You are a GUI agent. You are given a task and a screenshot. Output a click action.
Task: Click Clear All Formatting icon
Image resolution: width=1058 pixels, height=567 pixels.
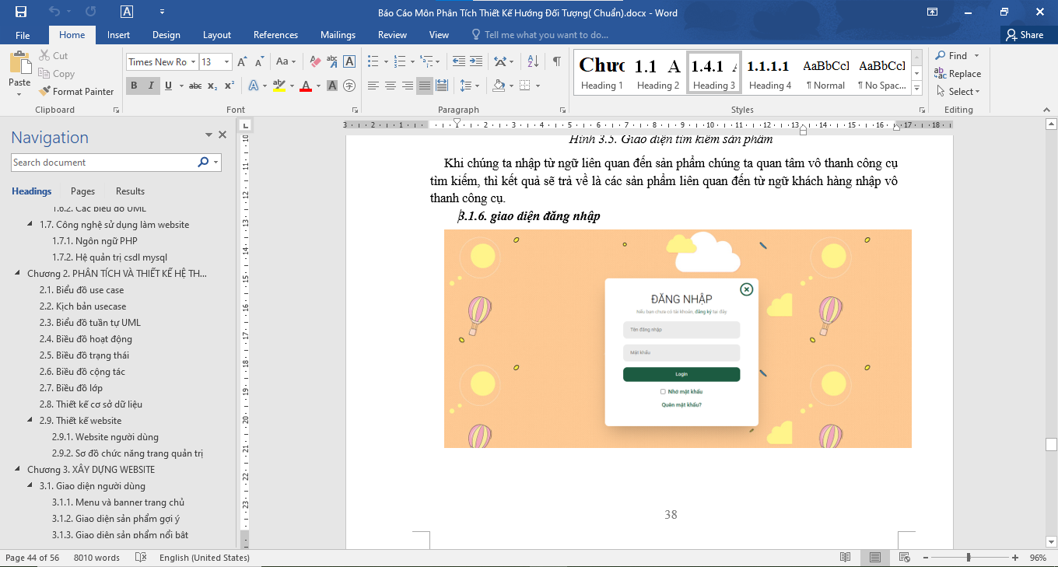click(315, 61)
